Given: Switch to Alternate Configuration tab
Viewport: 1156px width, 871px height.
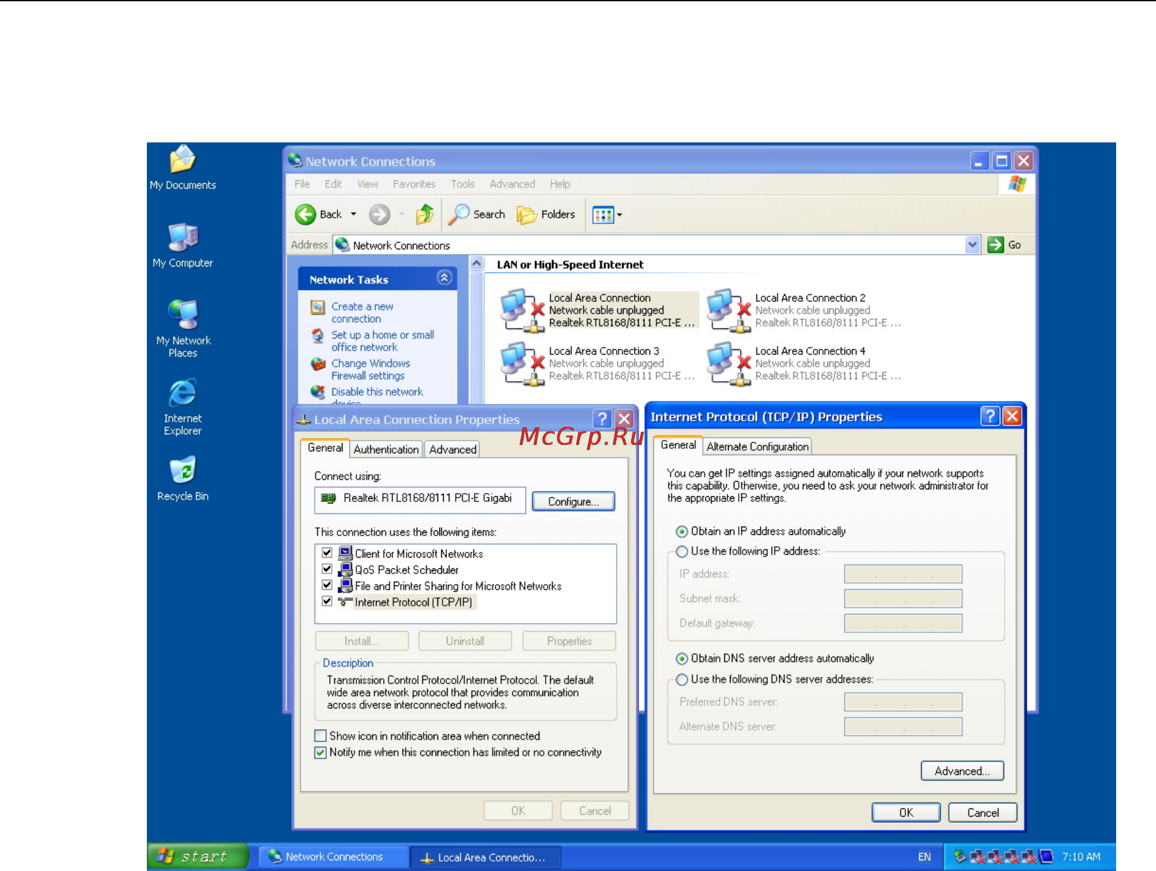Looking at the screenshot, I should click(757, 447).
